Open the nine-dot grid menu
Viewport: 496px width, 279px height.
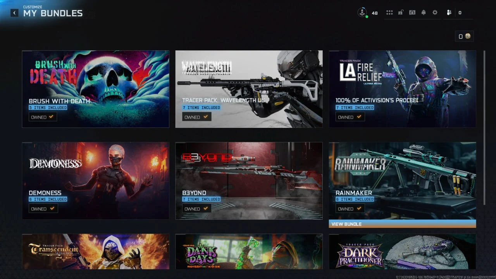coord(389,13)
